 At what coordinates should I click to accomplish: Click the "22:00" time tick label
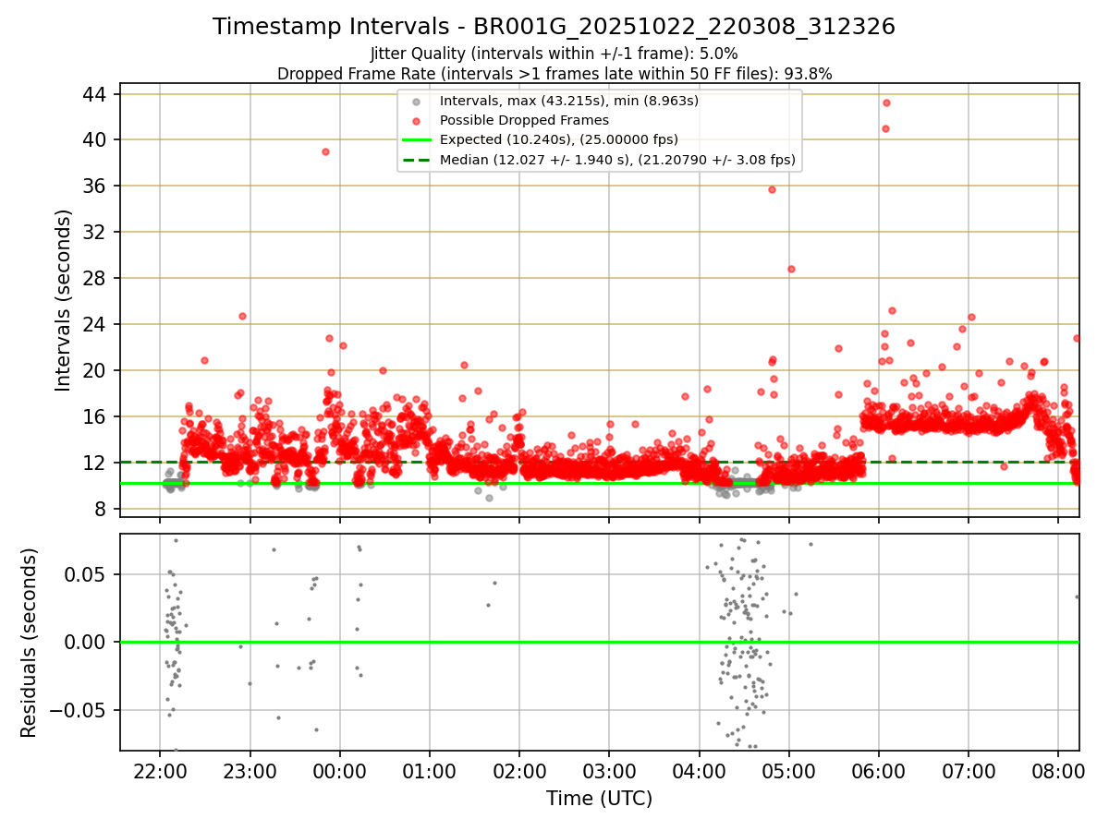tap(160, 770)
